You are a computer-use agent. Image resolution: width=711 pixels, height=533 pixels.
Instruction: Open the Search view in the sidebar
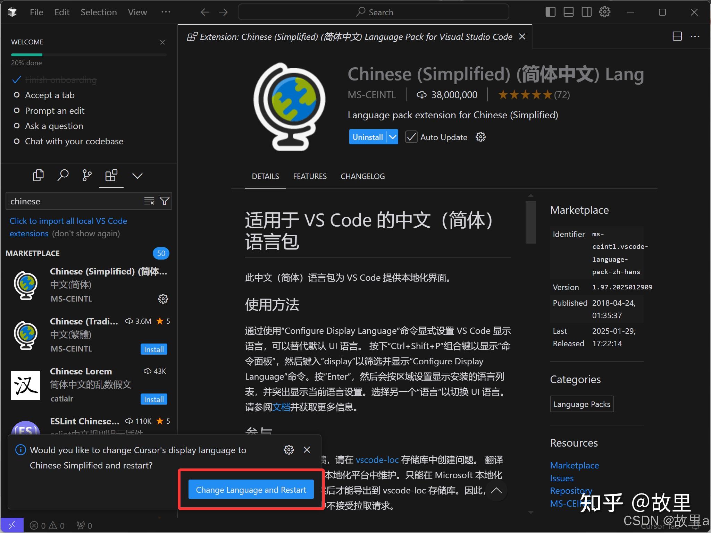pos(63,175)
